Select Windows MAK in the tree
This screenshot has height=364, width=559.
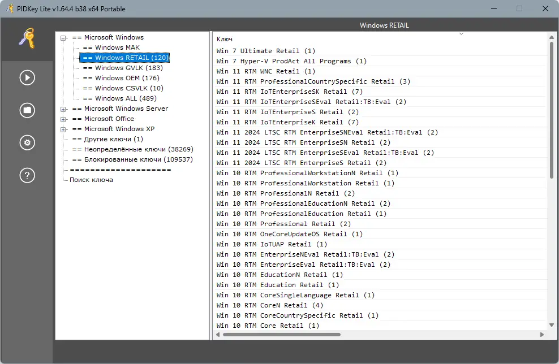111,47
